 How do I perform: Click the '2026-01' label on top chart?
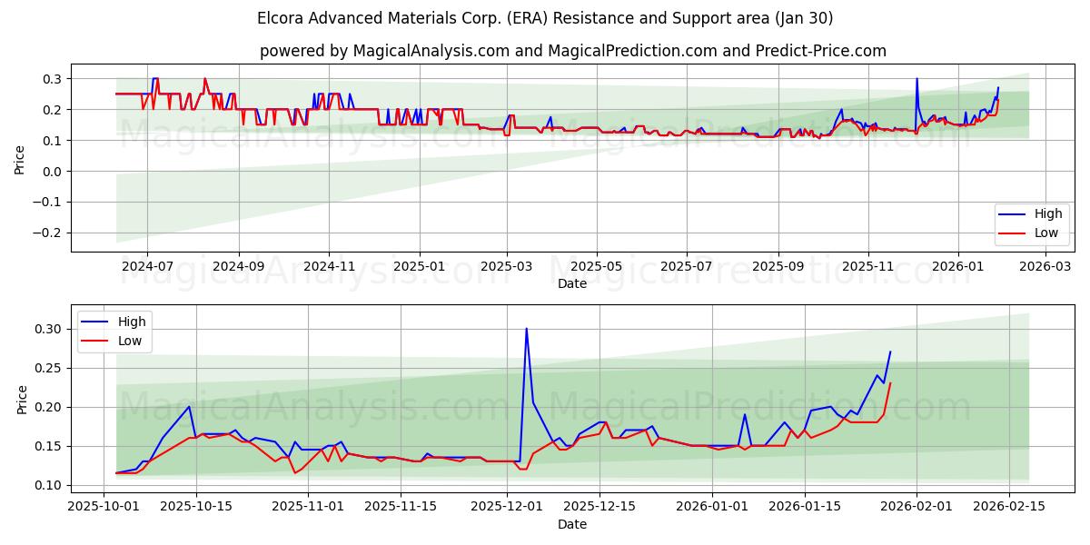coord(957,267)
